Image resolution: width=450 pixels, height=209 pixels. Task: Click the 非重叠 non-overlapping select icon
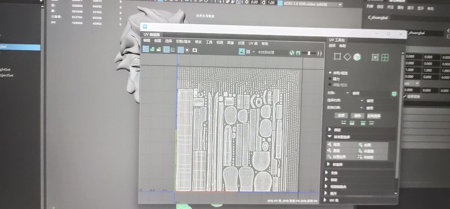click(x=361, y=151)
